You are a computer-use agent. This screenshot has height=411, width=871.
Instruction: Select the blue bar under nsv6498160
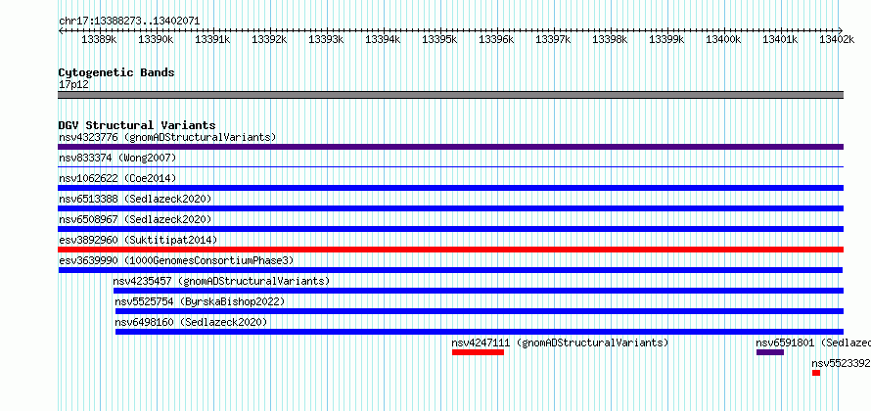click(480, 332)
